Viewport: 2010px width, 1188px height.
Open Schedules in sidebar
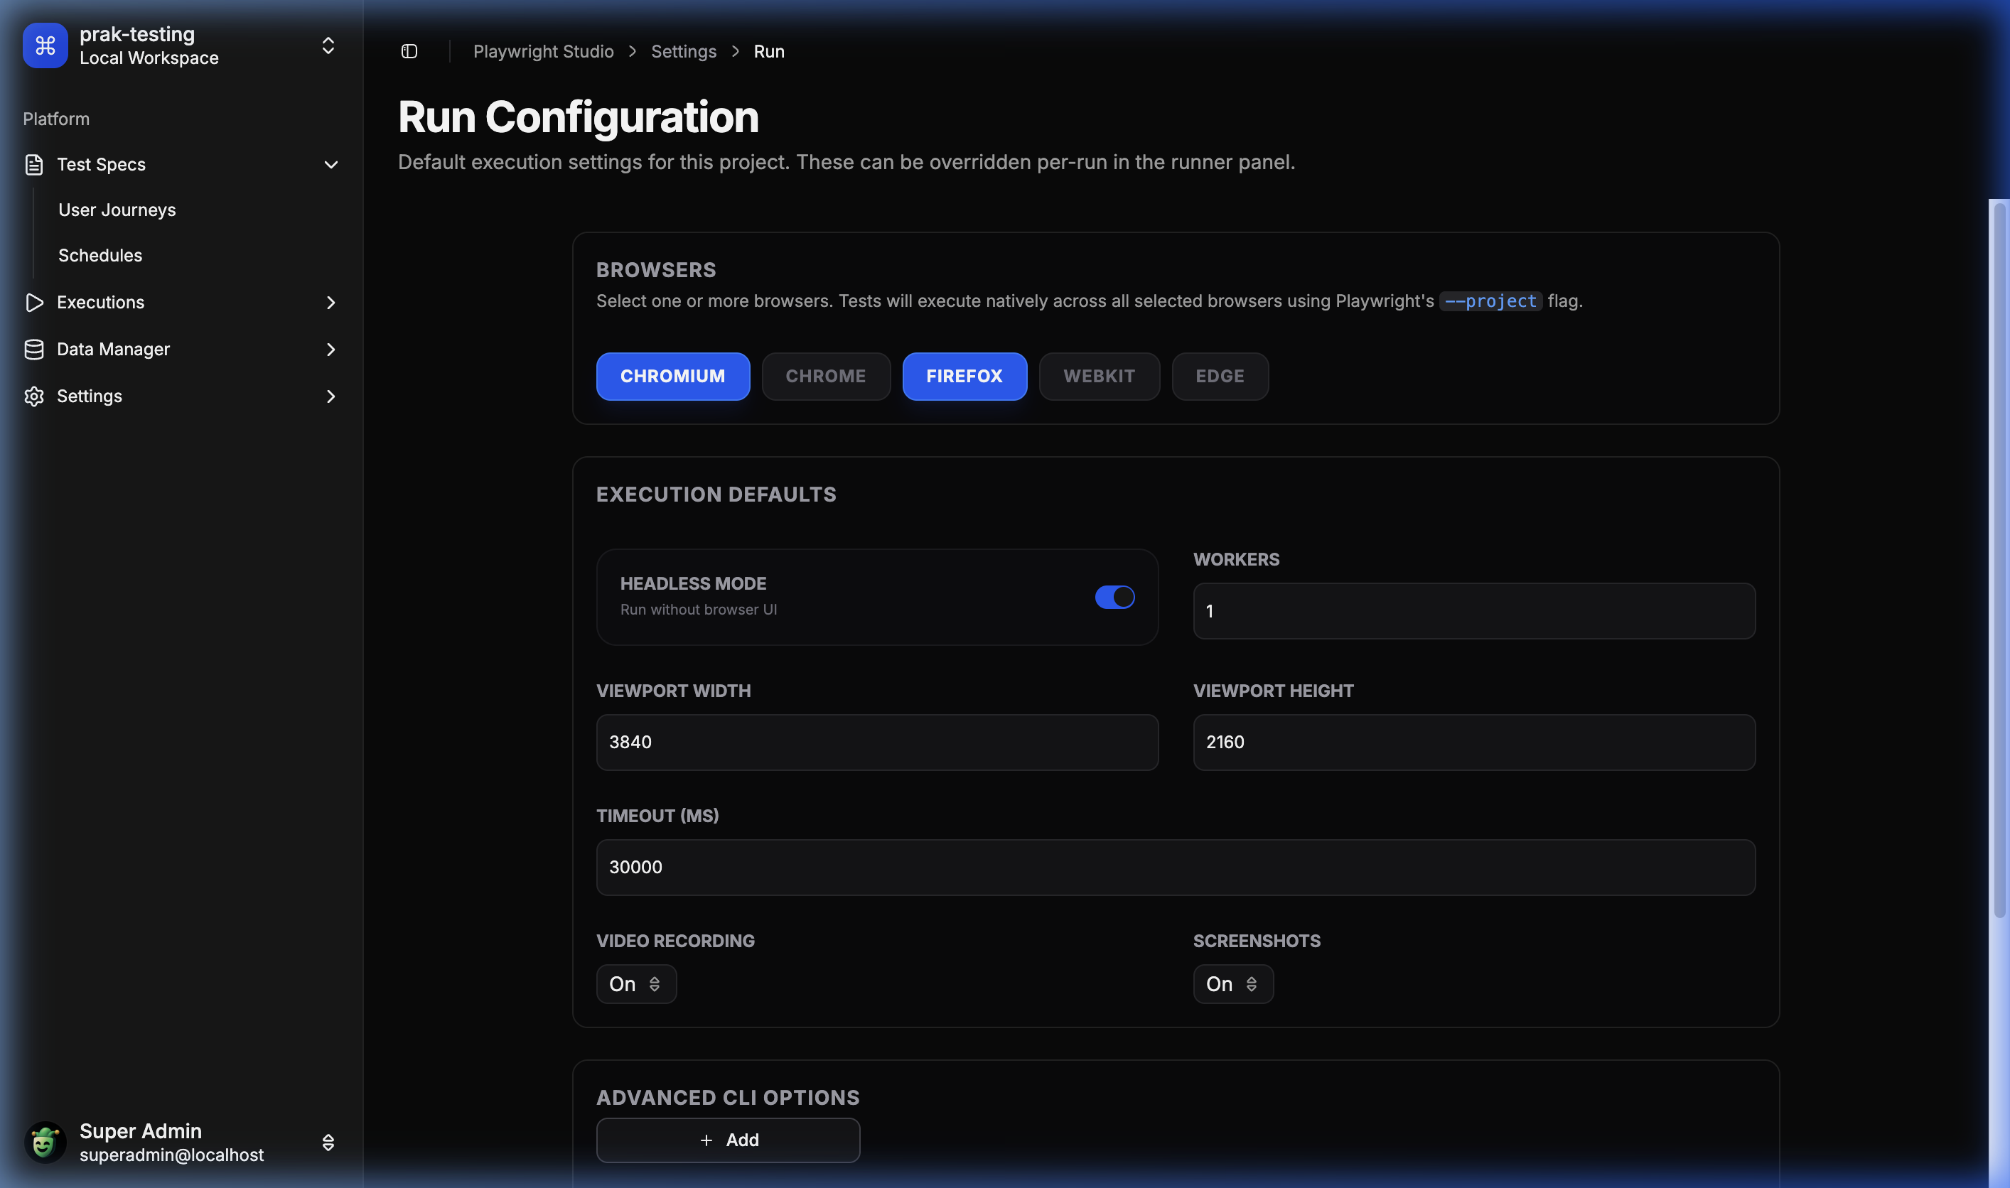click(100, 255)
